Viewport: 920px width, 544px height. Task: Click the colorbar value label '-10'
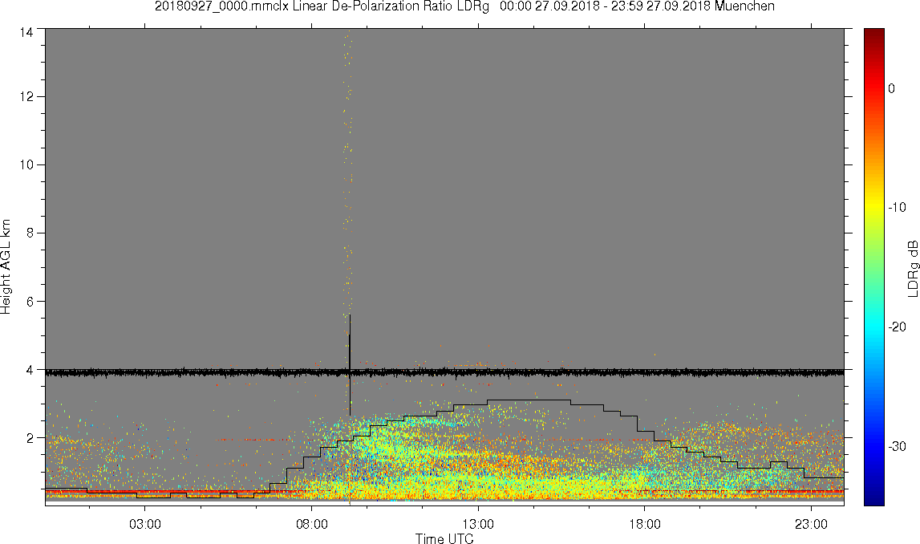(x=897, y=208)
